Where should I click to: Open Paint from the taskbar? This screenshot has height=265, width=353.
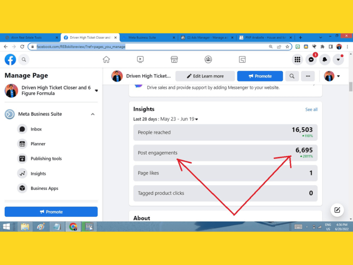41,226
